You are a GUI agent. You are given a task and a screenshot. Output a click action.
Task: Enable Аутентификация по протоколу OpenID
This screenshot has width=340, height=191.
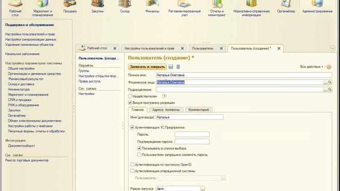pyautogui.click(x=132, y=164)
